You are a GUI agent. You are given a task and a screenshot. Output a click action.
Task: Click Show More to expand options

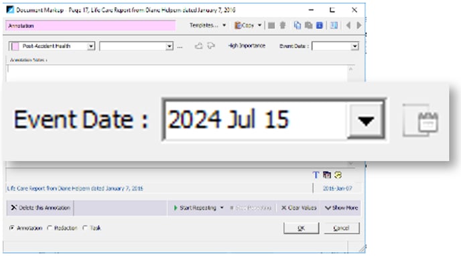point(341,208)
